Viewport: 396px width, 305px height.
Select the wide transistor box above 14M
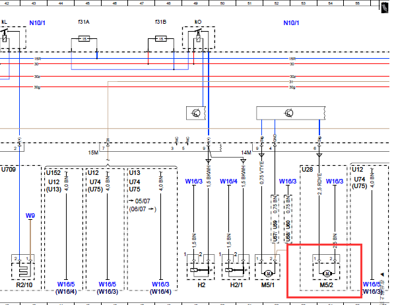pyautogui.click(x=290, y=113)
